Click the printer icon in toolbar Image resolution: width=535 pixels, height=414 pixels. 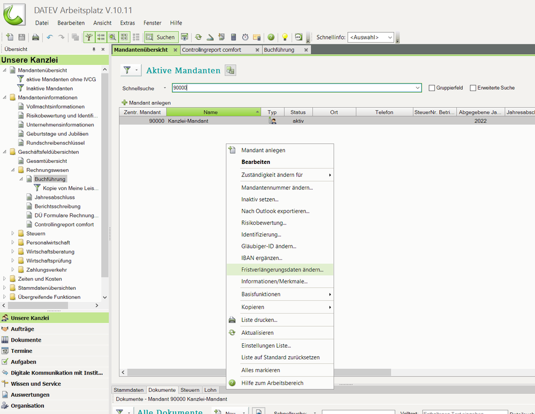(x=35, y=37)
